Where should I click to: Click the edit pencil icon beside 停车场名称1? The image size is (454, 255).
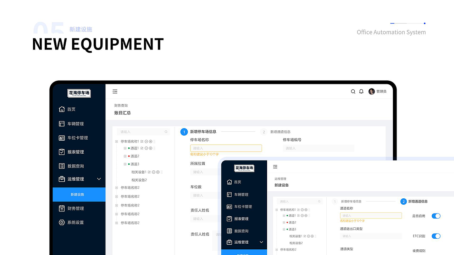click(x=143, y=141)
